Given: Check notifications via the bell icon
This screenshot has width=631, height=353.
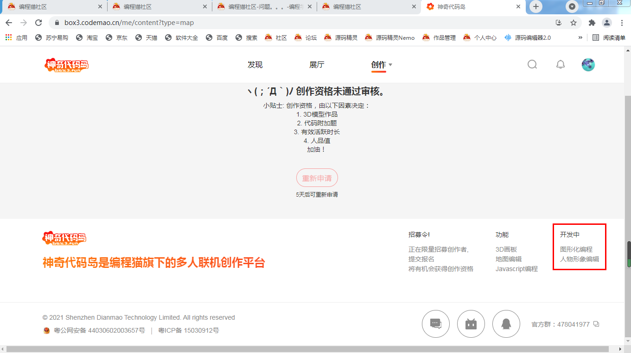Looking at the screenshot, I should (x=561, y=65).
